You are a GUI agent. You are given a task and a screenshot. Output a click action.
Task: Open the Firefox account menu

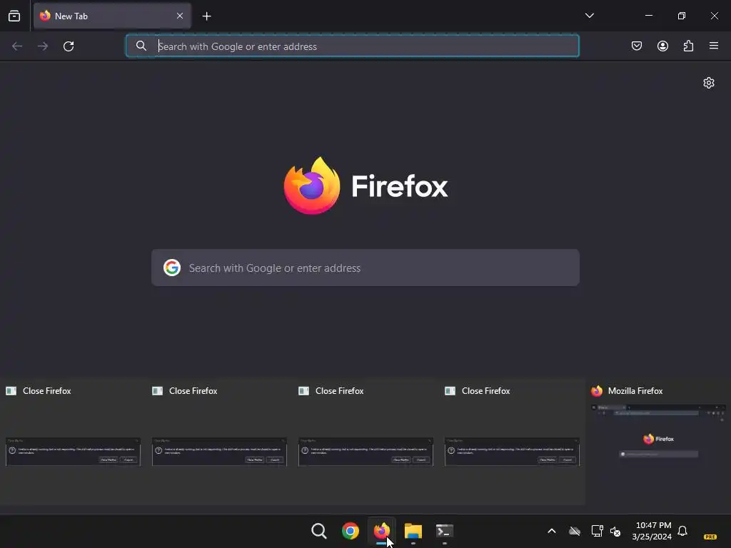(662, 46)
